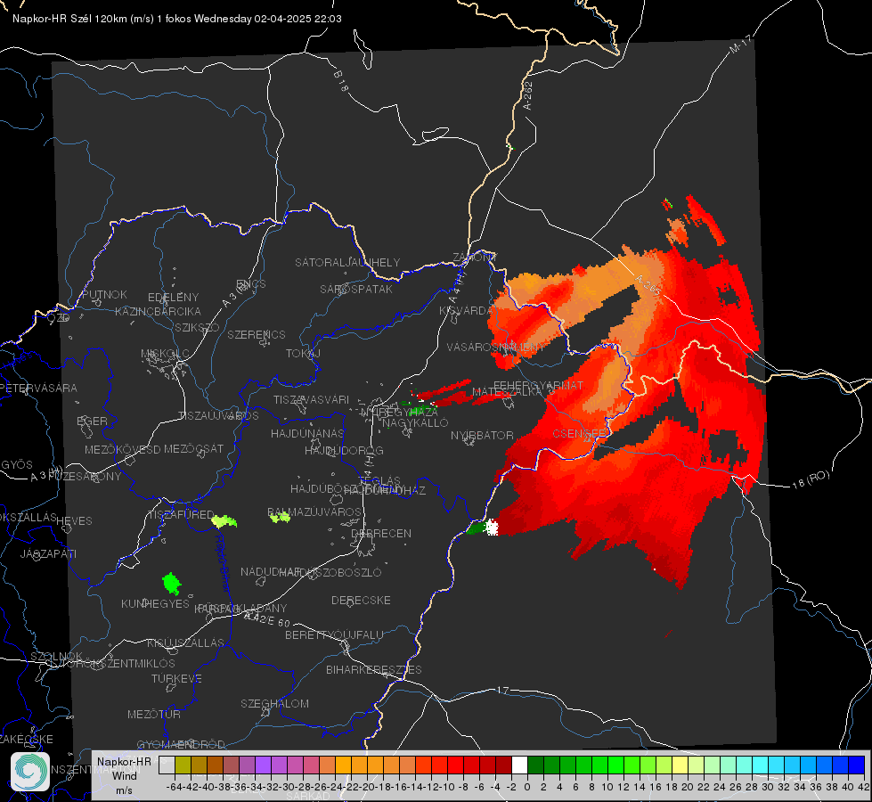This screenshot has height=802, width=872.
Task: Click the KISÚJSZÁLLÁS town label
Action: [x=186, y=642]
